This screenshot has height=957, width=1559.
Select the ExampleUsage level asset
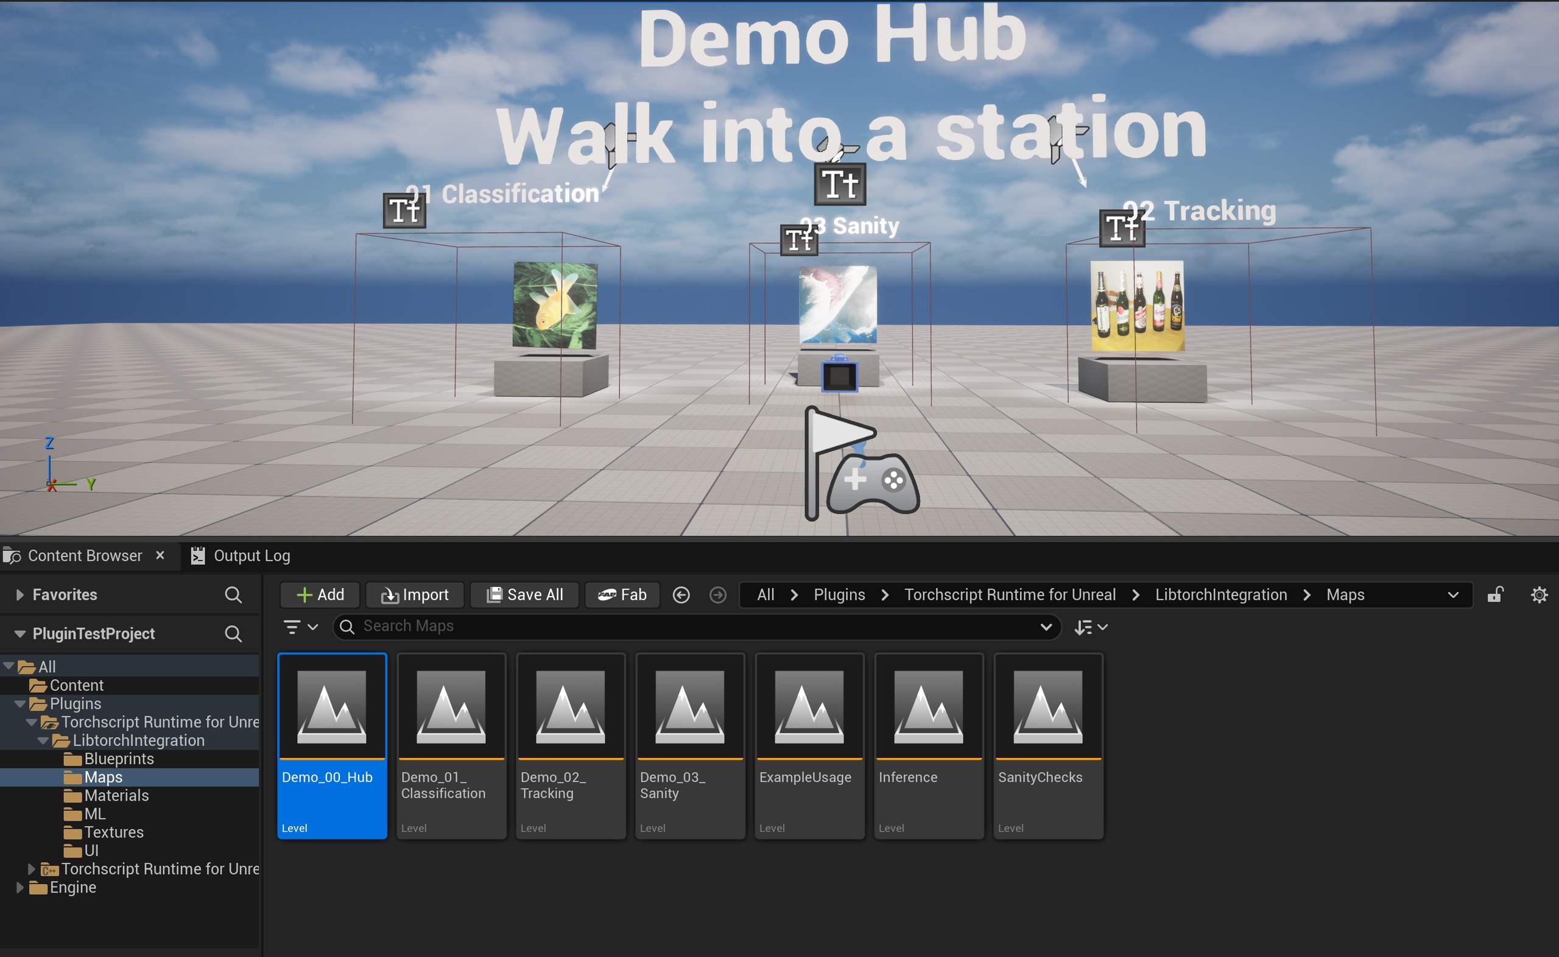(x=809, y=746)
